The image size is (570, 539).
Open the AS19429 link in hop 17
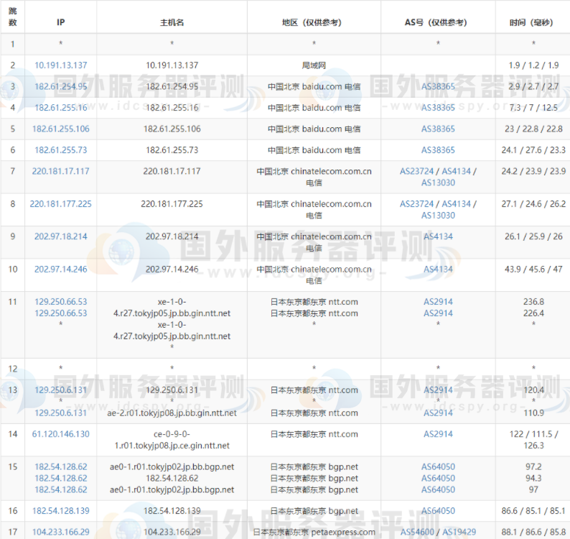coord(459,533)
